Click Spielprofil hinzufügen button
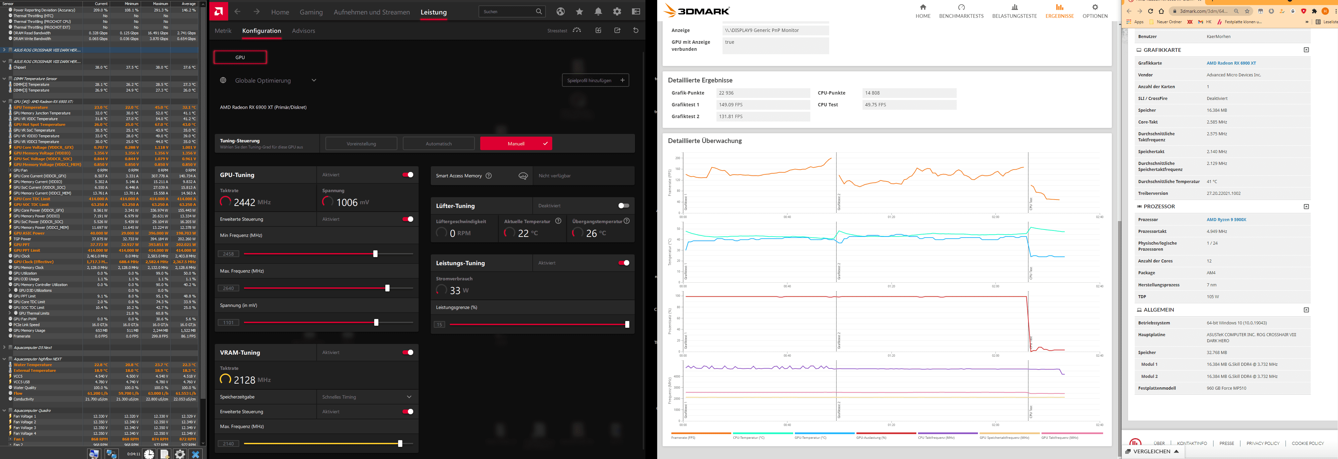Image resolution: width=1338 pixels, height=459 pixels. (595, 80)
